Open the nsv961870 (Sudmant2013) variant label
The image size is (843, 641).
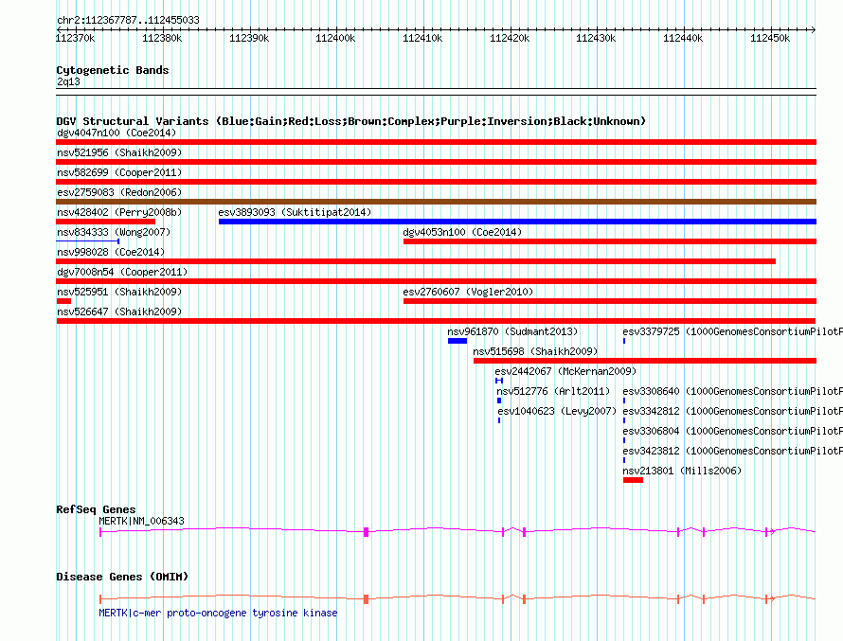[x=512, y=332]
